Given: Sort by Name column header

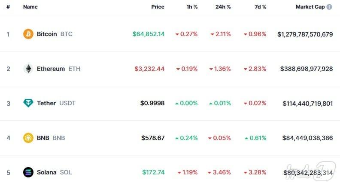Looking at the screenshot, I should pos(30,7).
